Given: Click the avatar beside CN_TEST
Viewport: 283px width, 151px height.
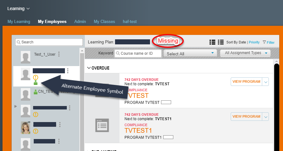Looking at the screenshot, I should 26,94.
